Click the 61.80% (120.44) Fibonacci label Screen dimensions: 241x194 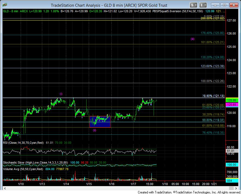pyautogui.click(x=213, y=105)
